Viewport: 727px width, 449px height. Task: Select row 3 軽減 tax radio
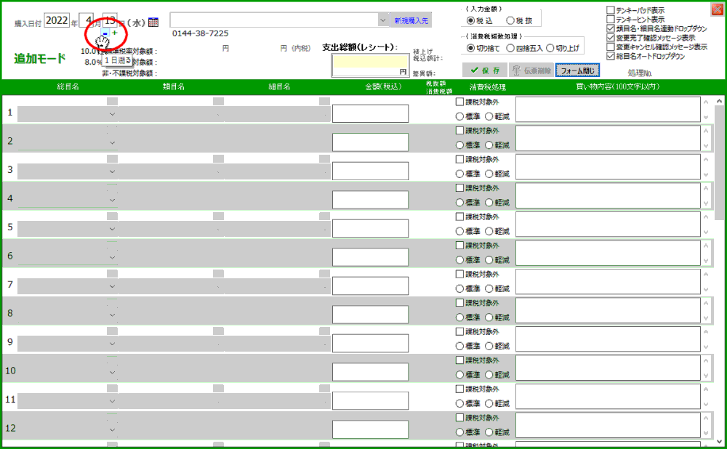pos(489,174)
